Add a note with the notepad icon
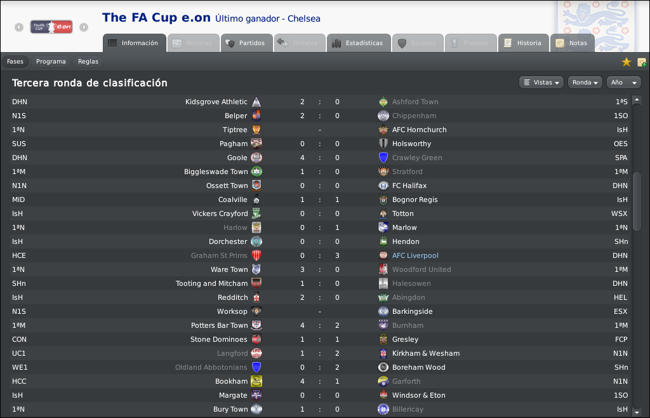 (641, 62)
